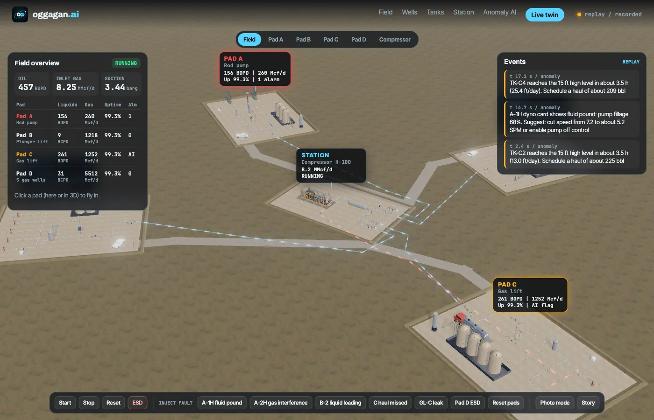Start the Story button
654x420 pixels.
[x=588, y=403]
